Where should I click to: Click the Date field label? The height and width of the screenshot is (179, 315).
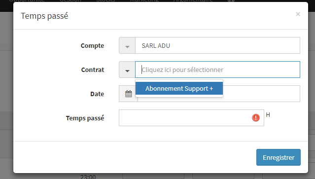[x=97, y=94]
